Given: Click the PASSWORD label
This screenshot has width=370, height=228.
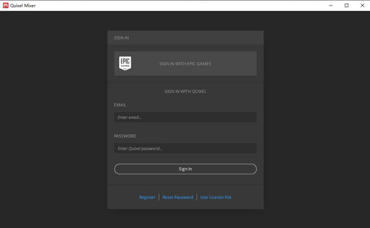Looking at the screenshot, I should (125, 136).
